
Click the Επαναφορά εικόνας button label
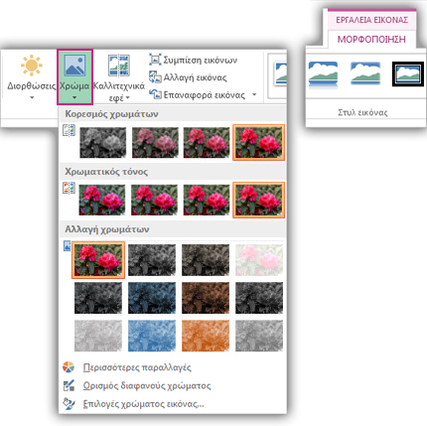click(205, 95)
